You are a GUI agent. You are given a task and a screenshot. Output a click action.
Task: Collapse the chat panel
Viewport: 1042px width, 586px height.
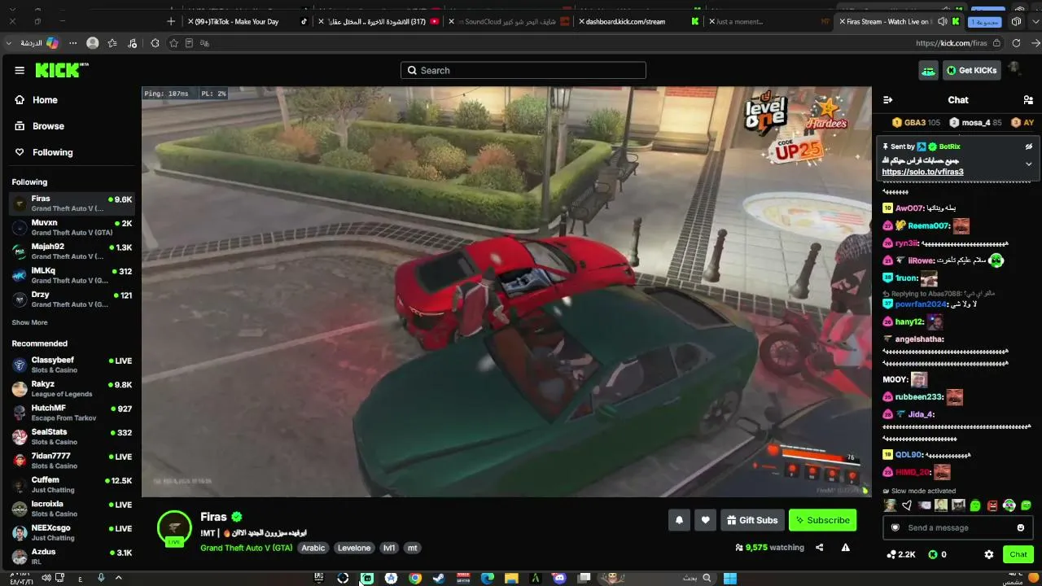[888, 100]
